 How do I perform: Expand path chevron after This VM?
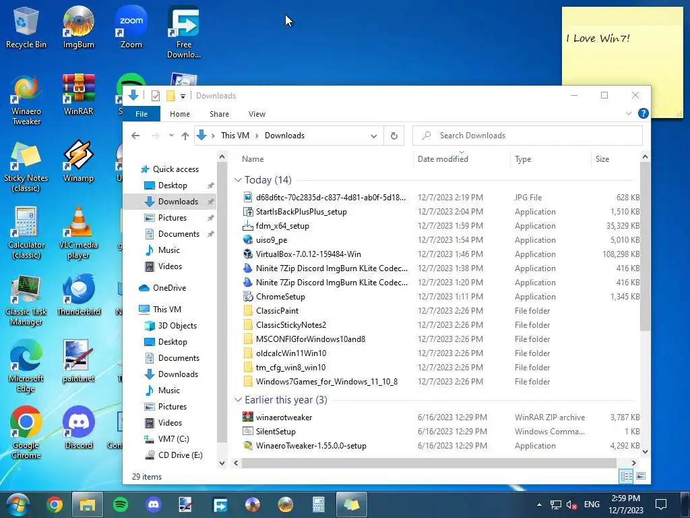257,136
